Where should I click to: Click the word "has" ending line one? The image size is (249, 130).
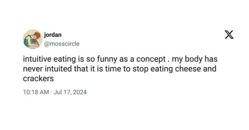(212, 60)
